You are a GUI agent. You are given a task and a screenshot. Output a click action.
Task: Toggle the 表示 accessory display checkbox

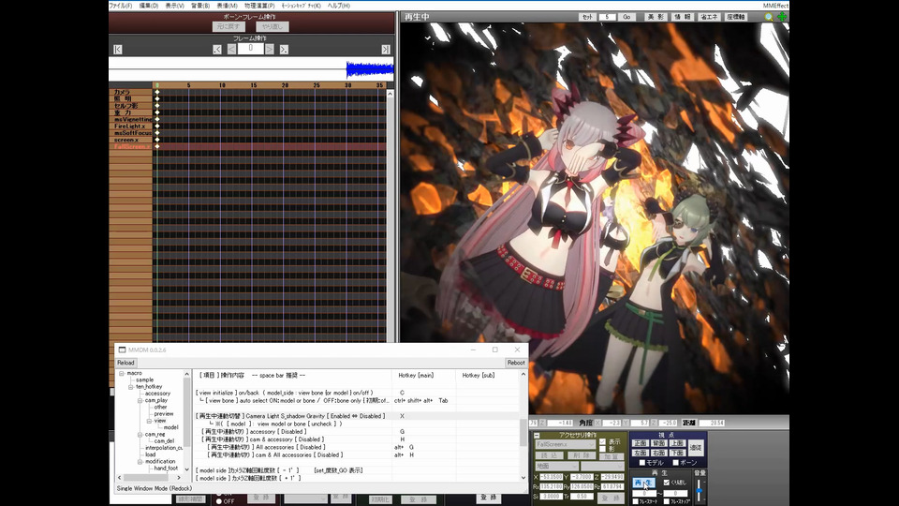tap(602, 441)
